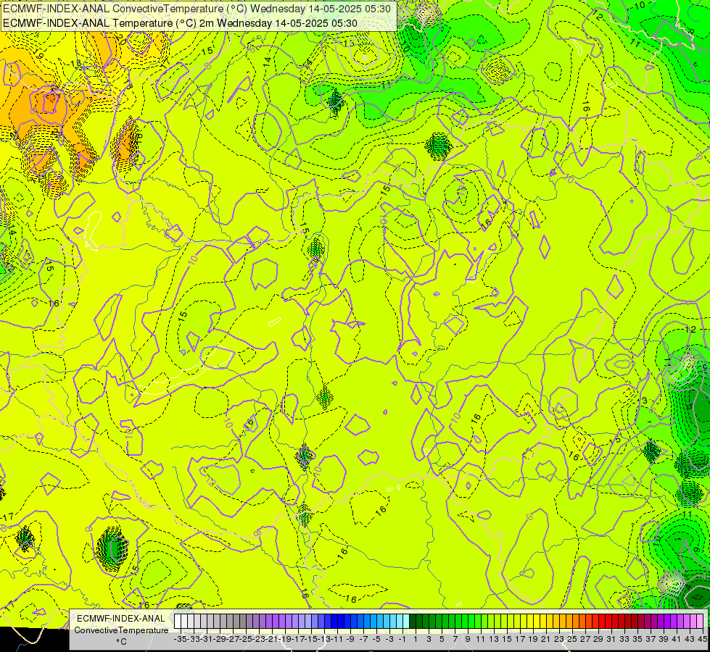Click the legend scale value 39
The image size is (710, 652).
coord(664,639)
